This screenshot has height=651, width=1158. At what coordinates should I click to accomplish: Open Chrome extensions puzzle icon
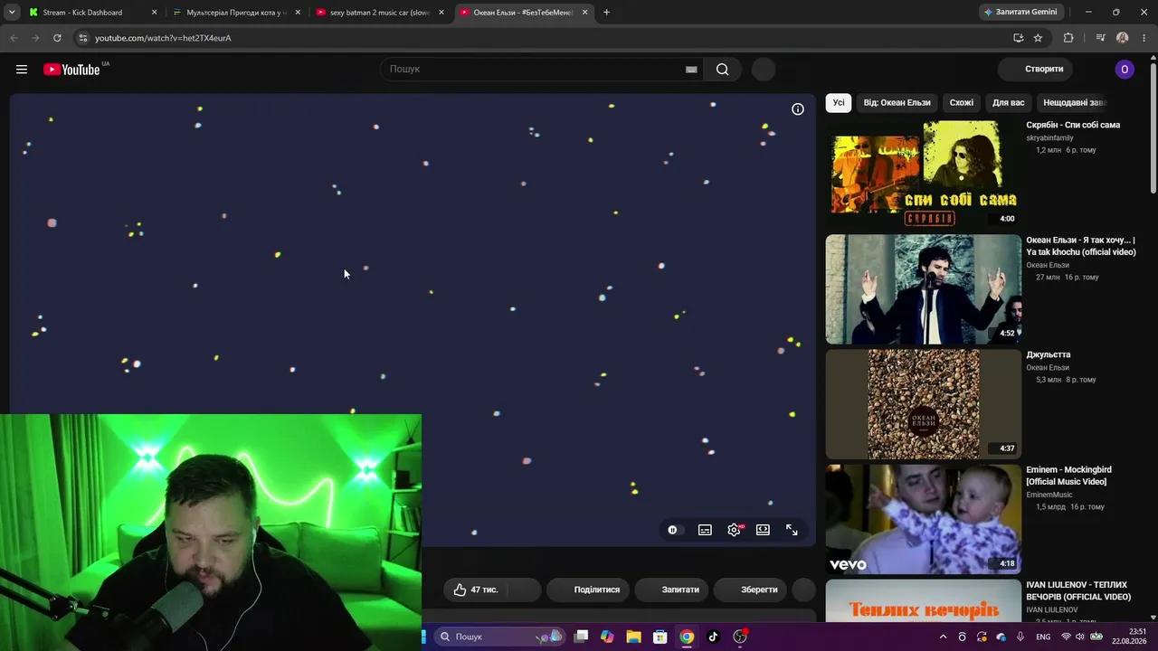point(1068,38)
